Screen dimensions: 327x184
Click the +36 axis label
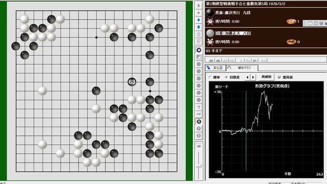[x=218, y=92]
